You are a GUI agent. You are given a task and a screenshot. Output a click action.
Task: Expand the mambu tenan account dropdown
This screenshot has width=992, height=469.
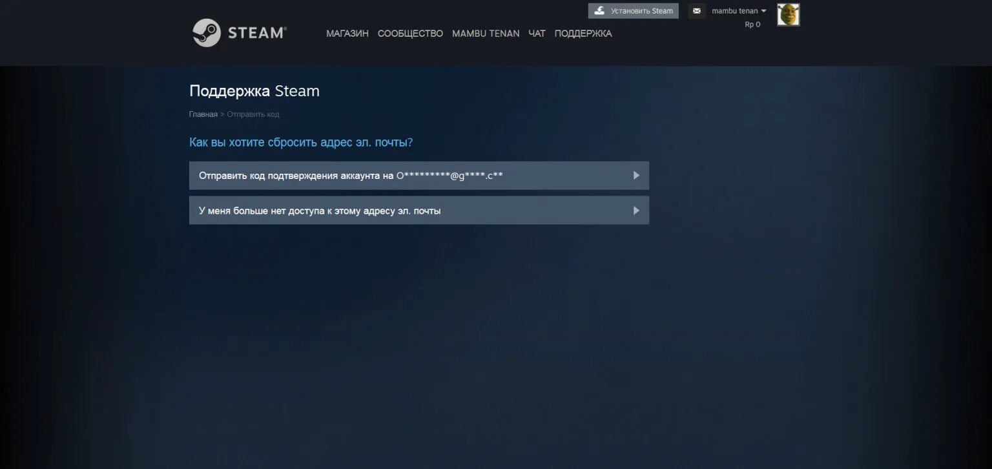(739, 11)
